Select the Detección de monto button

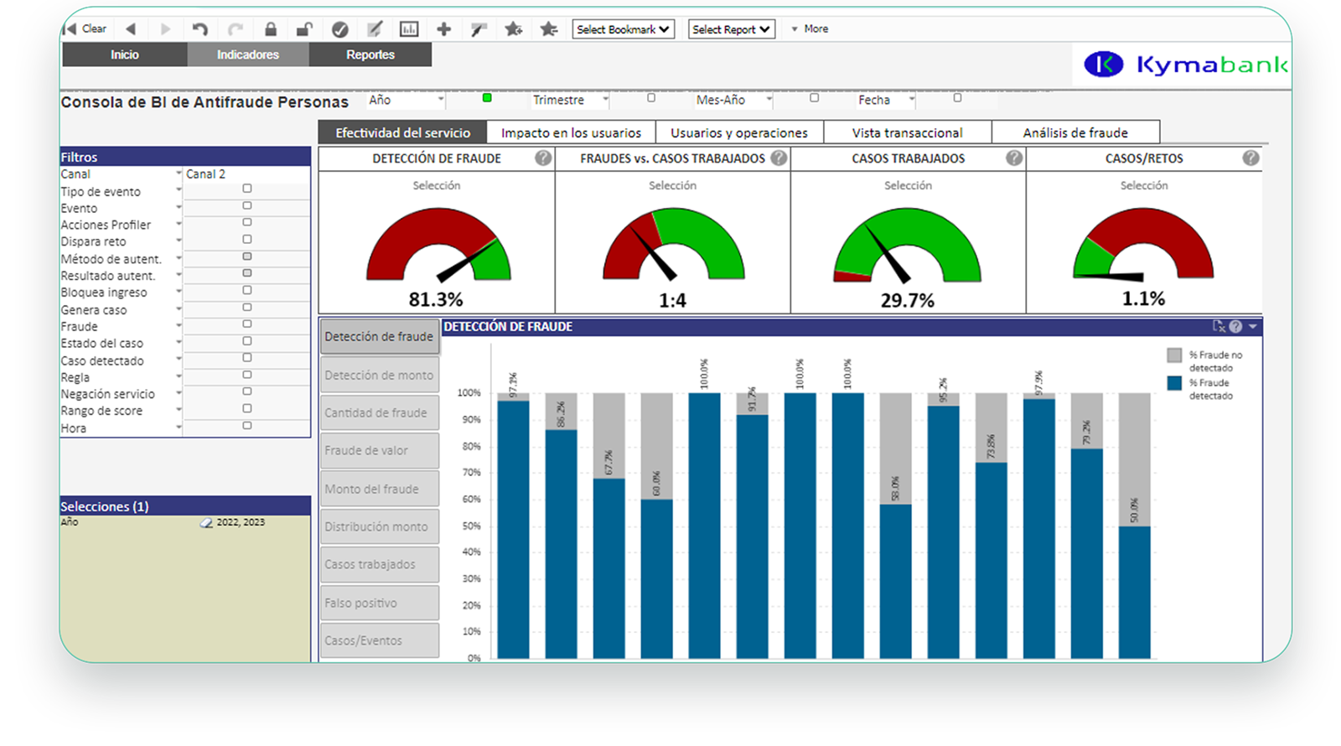380,375
